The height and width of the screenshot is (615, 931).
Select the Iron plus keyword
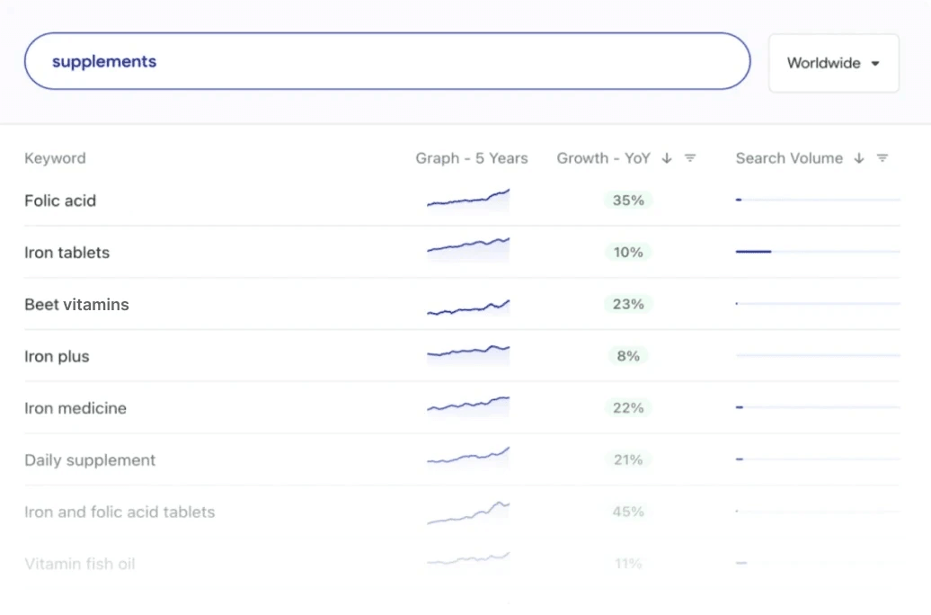[57, 356]
